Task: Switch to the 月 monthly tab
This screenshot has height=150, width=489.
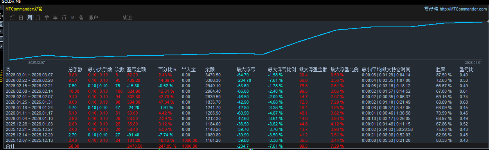Action: tap(38, 18)
